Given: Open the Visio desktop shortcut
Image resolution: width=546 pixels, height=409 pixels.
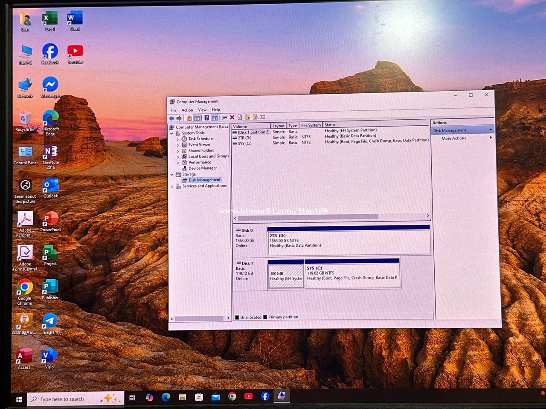Looking at the screenshot, I should tap(49, 357).
